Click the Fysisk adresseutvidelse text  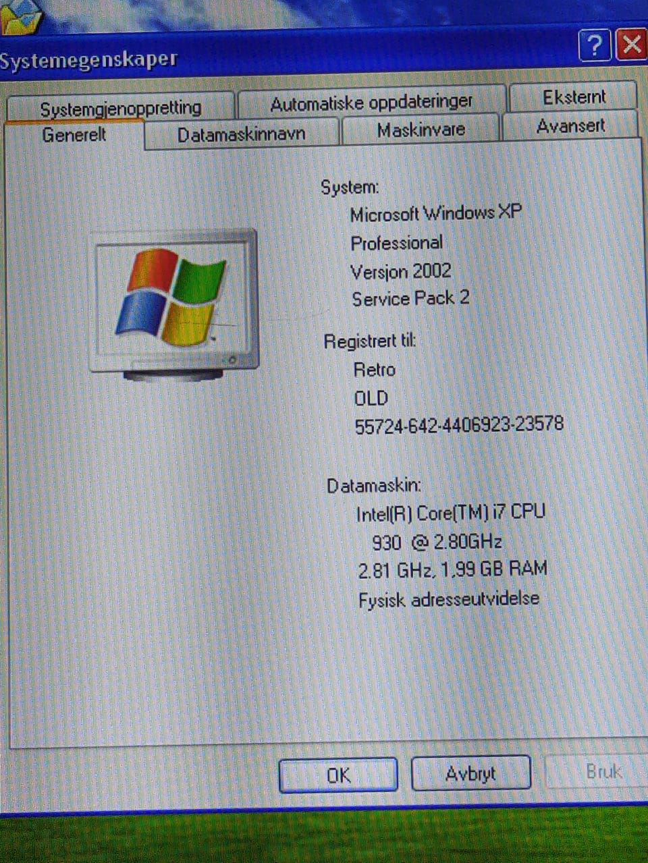[449, 599]
